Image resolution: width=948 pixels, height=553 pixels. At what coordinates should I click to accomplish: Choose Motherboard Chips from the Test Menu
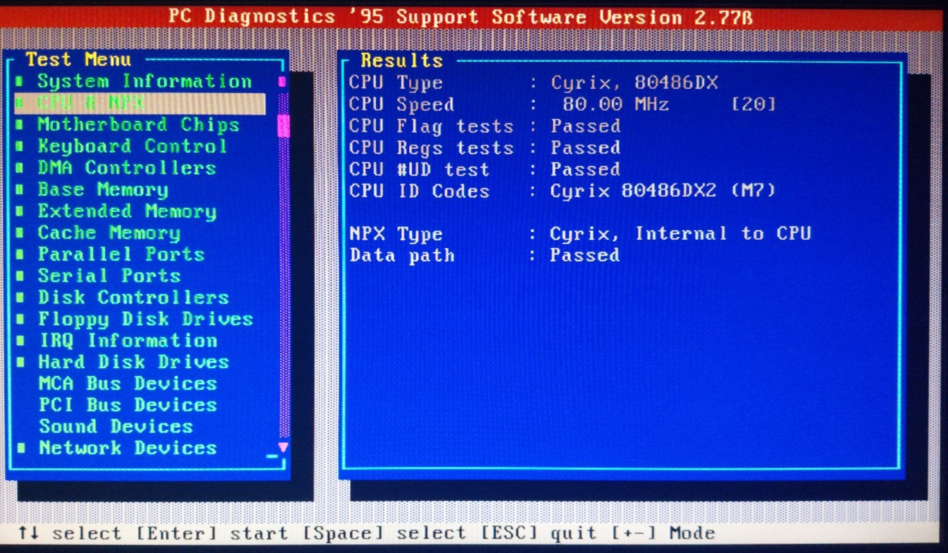tap(138, 125)
